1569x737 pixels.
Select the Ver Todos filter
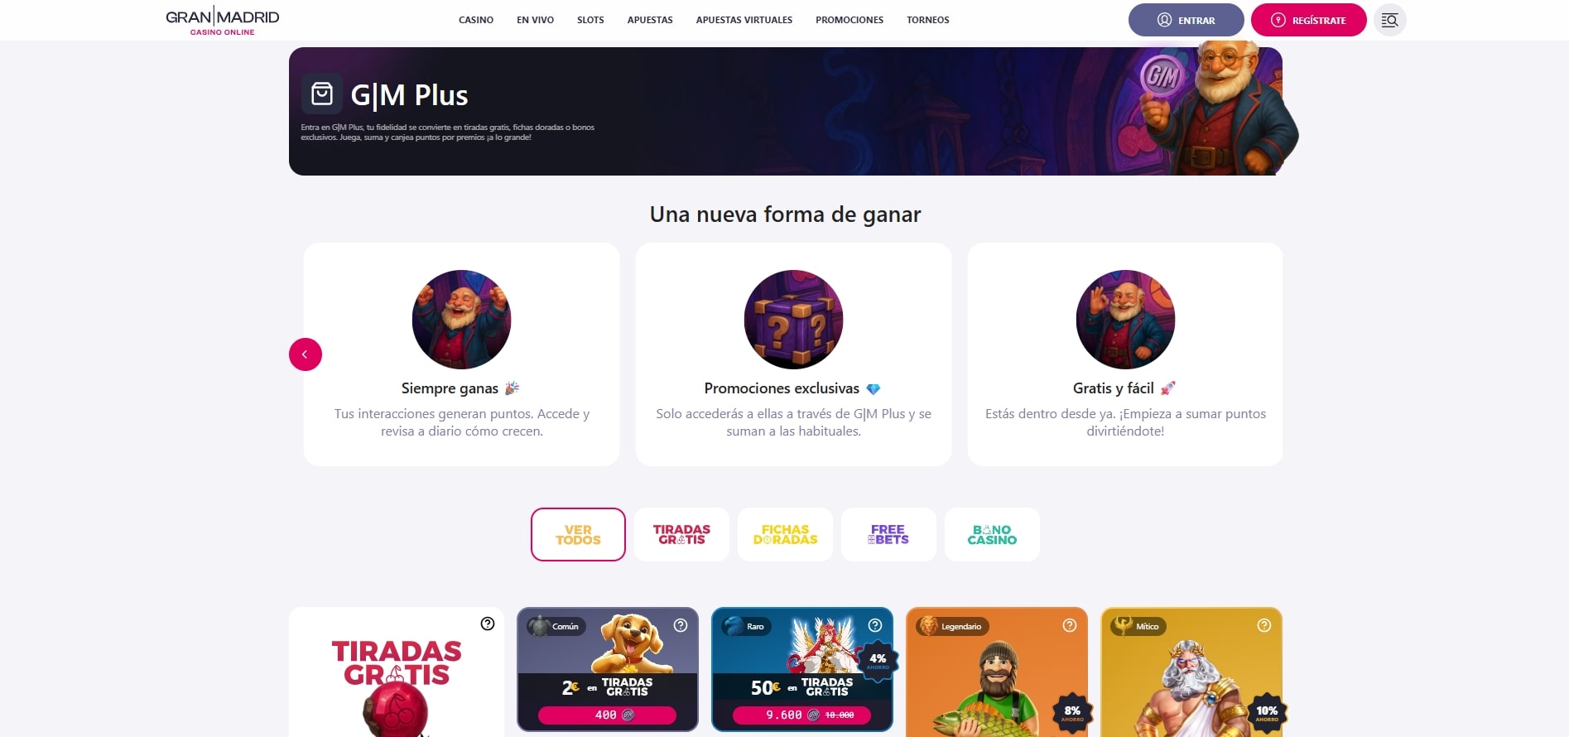(x=578, y=534)
